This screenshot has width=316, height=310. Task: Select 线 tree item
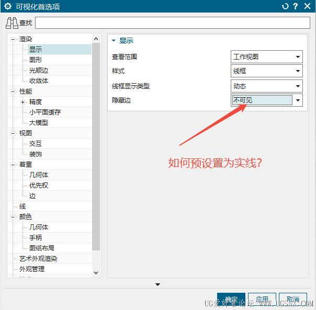pyautogui.click(x=22, y=206)
